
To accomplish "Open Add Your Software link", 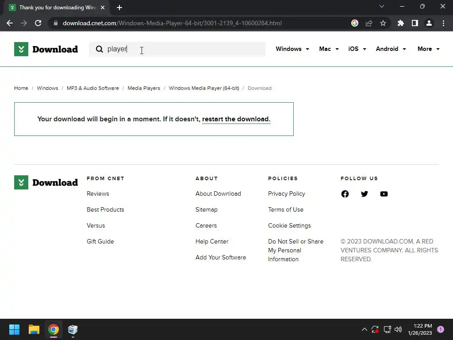I will [221, 257].
